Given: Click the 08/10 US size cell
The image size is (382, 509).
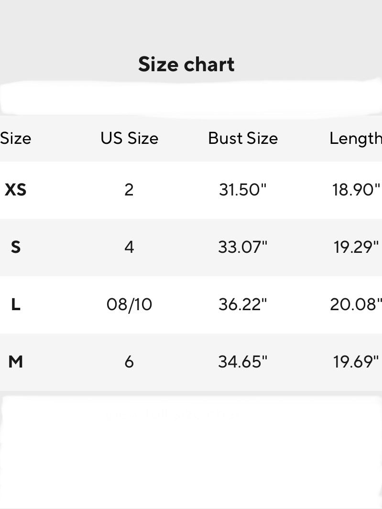Looking at the screenshot, I should [129, 304].
